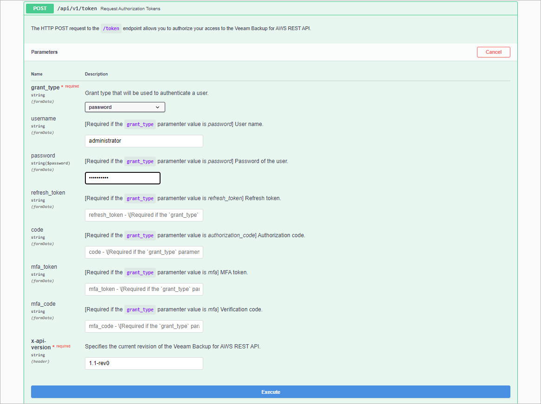Click the grant_type code tag in username description
This screenshot has height=404, width=541.
[x=140, y=124]
